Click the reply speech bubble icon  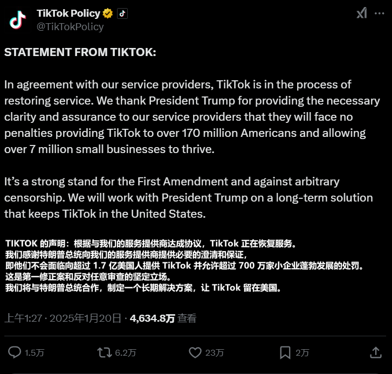pos(15,352)
